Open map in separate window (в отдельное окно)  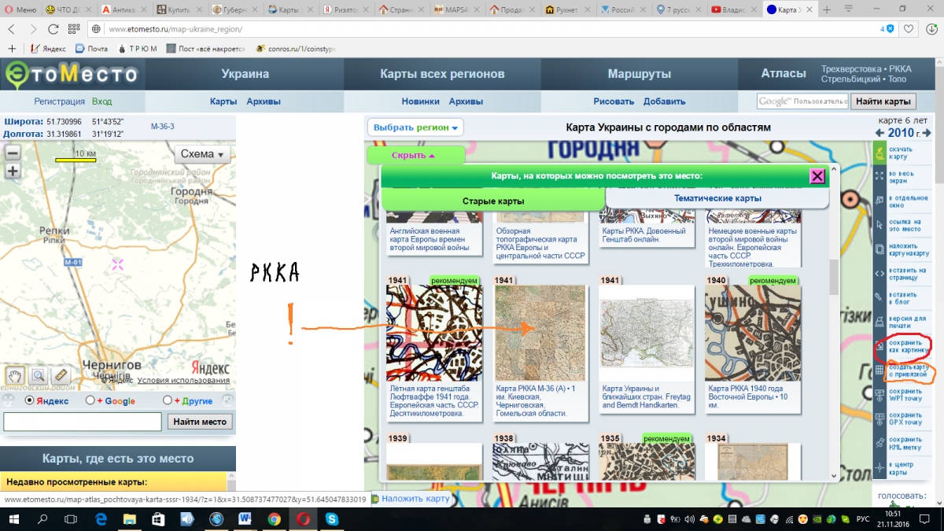pos(879,199)
